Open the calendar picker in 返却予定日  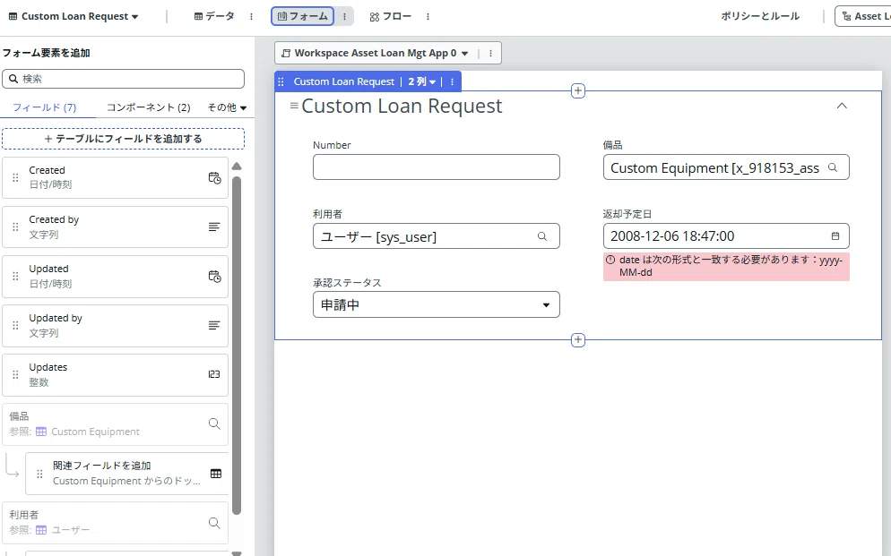tap(835, 236)
